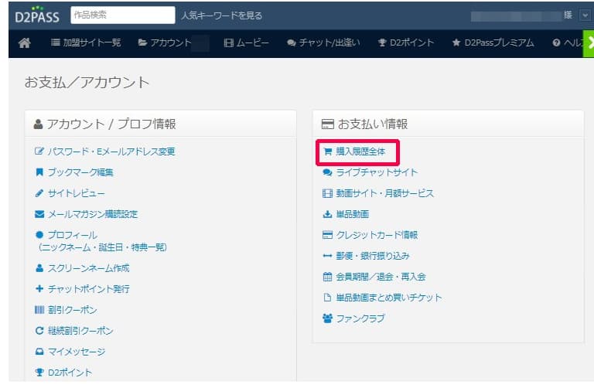This screenshot has width=594, height=388.
Task: Open the 加盟サイト一覧 menu
Action: click(x=86, y=43)
